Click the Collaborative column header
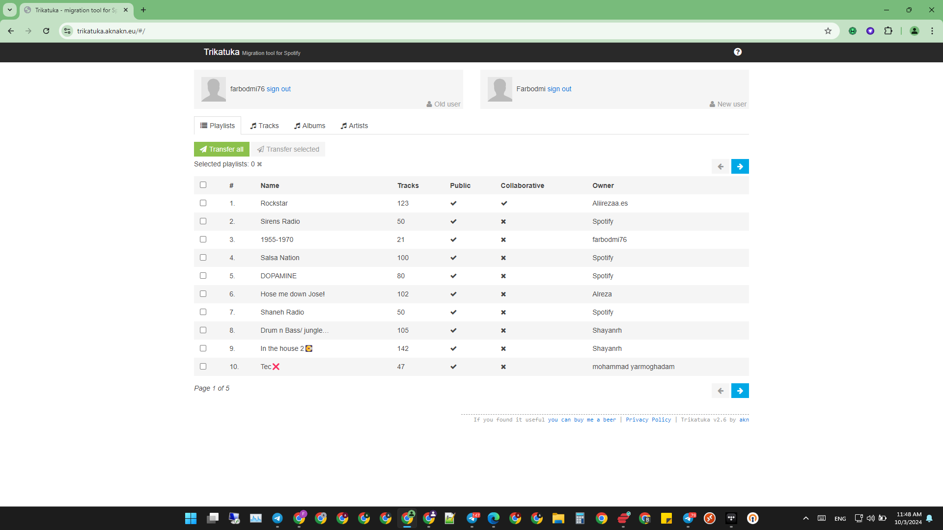The image size is (943, 530). [523, 185]
